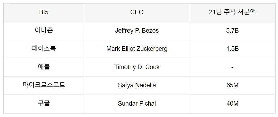Image resolution: width=278 pixels, height=117 pixels.
Task: Click Mark Elliot Zuckerberg name cell
Action: [x=137, y=49]
